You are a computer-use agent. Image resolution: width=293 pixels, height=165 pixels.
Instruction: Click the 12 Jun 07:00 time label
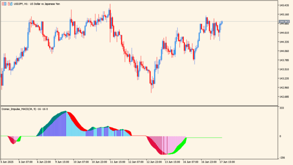(136, 162)
